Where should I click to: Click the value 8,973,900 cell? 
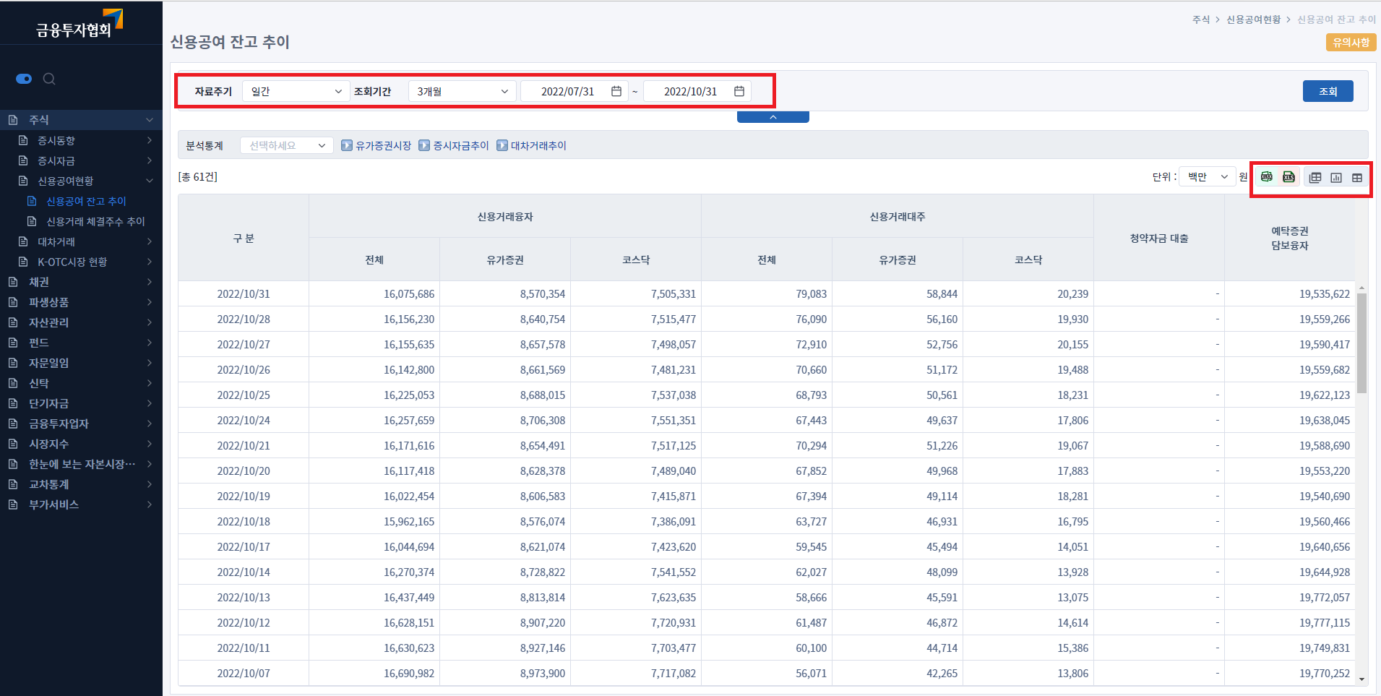tap(505, 674)
